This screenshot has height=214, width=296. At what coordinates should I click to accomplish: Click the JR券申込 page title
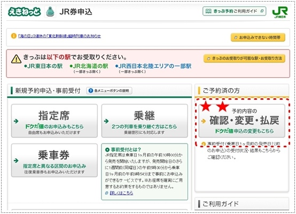tap(76, 12)
